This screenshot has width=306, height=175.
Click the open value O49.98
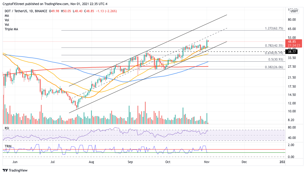point(54,11)
